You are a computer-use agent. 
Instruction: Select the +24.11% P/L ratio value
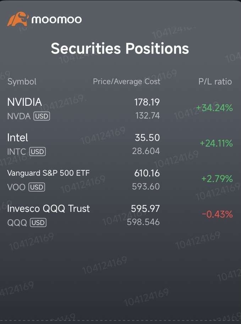pyautogui.click(x=216, y=143)
